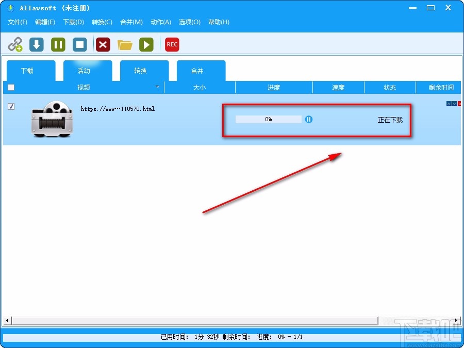Pause downloads with the green toolbar icon
464x348 pixels.
point(58,45)
